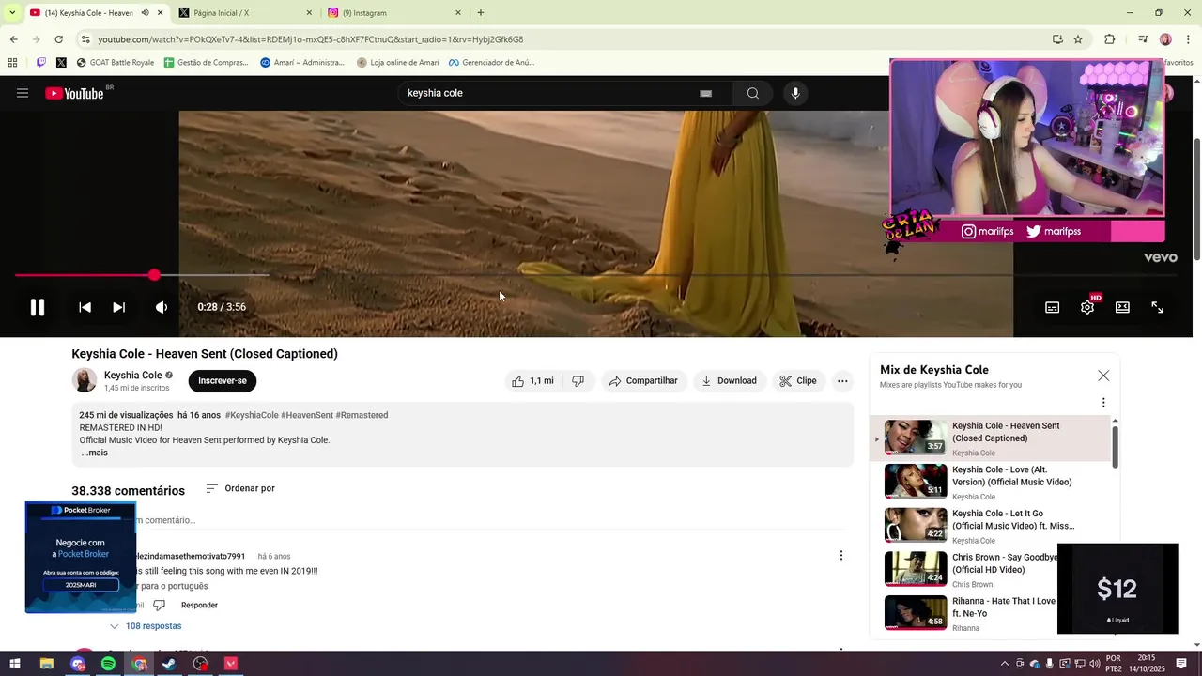
Task: Switch to the Página Inicial / X tab
Action: 244,13
